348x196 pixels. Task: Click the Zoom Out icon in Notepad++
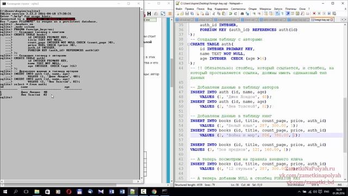(x=259, y=14)
